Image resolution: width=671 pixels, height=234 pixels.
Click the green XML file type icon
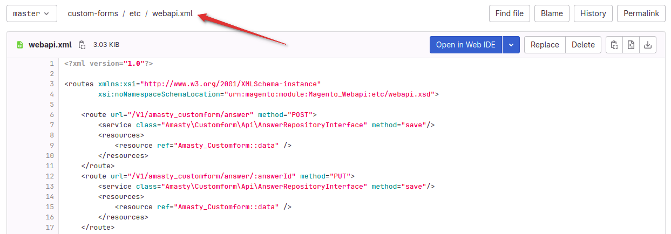coord(20,45)
